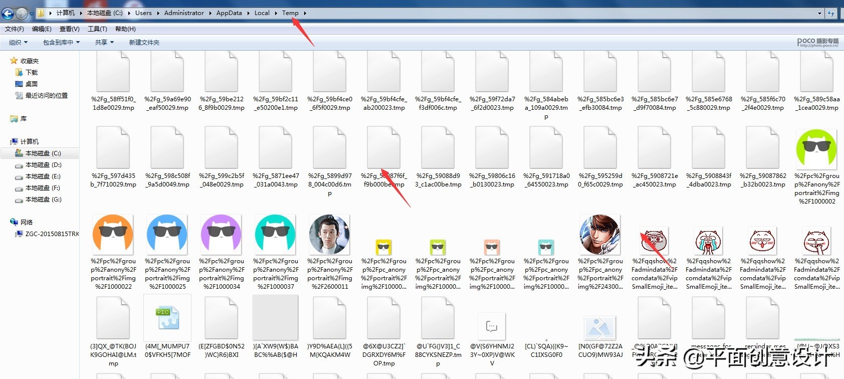Expand the 包含到库中 dropdown
The height and width of the screenshot is (379, 844).
pyautogui.click(x=61, y=43)
